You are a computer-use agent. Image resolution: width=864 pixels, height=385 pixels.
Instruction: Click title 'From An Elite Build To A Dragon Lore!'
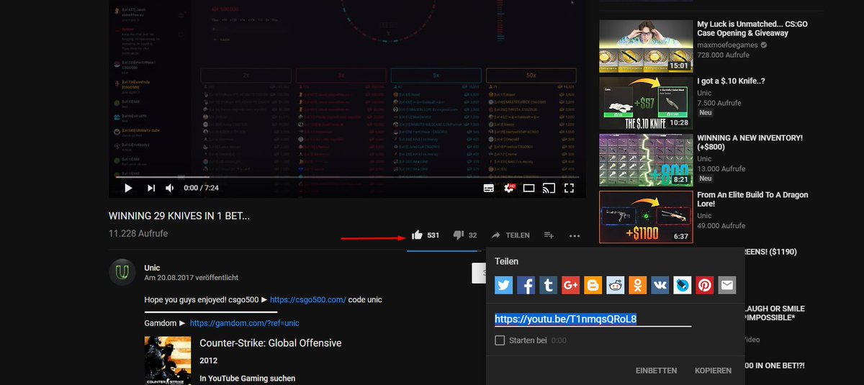coord(752,199)
